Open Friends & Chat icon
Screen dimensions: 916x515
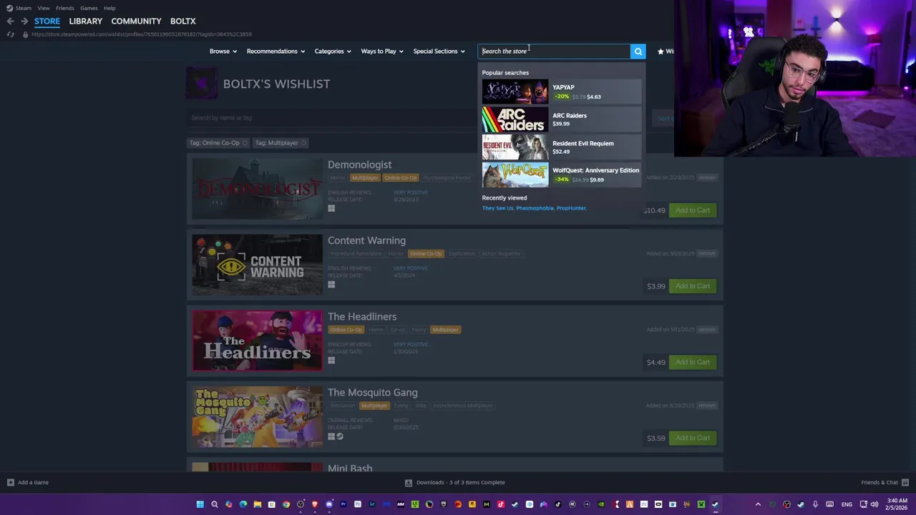tap(905, 482)
